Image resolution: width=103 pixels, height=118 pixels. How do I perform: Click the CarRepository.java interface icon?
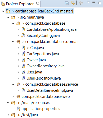[23, 54]
